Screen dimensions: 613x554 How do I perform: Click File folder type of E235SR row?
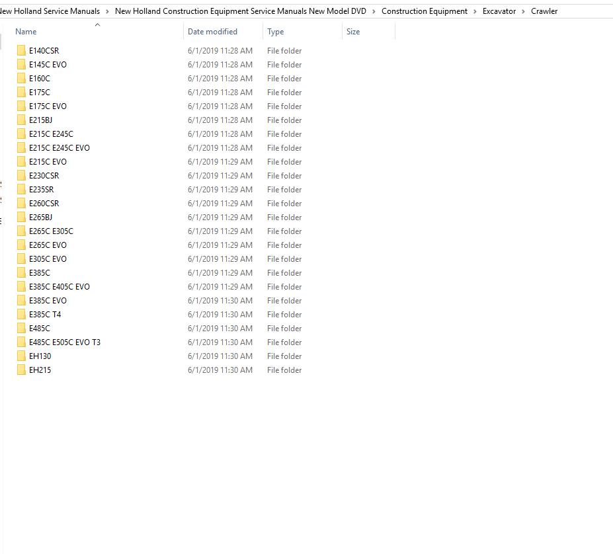[x=284, y=190]
